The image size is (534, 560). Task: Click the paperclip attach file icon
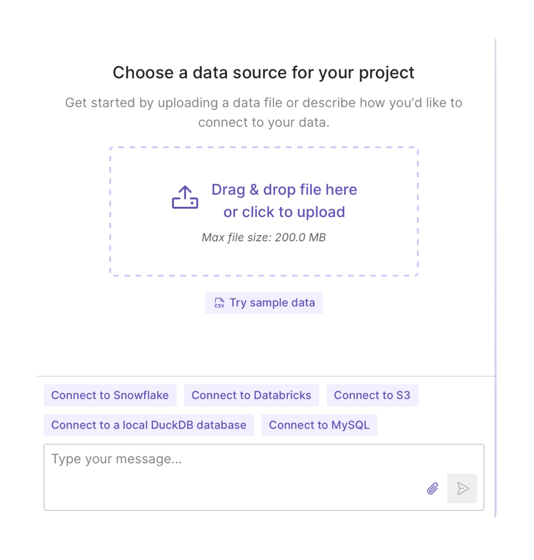[433, 488]
